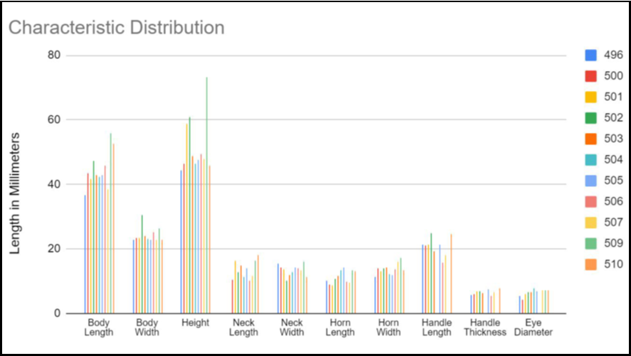Image resolution: width=631 pixels, height=356 pixels.
Task: Click the blue 496 bar in Eye Diameter
Action: 519,305
